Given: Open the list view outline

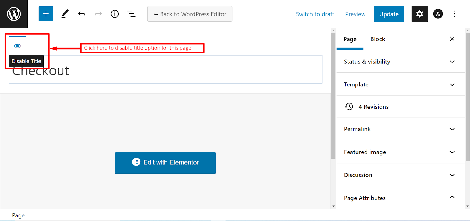Looking at the screenshot, I should coord(131,14).
